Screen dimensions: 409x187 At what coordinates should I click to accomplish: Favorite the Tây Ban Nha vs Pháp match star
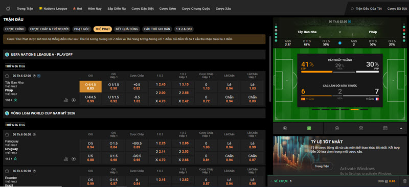pyautogui.click(x=7, y=76)
